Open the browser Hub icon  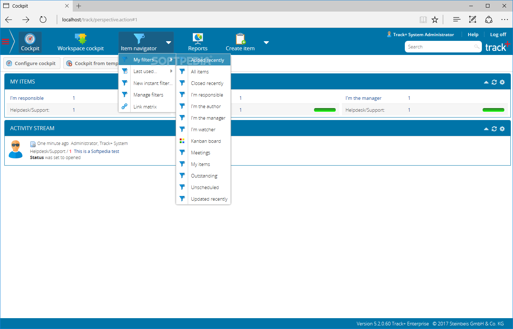tap(457, 20)
